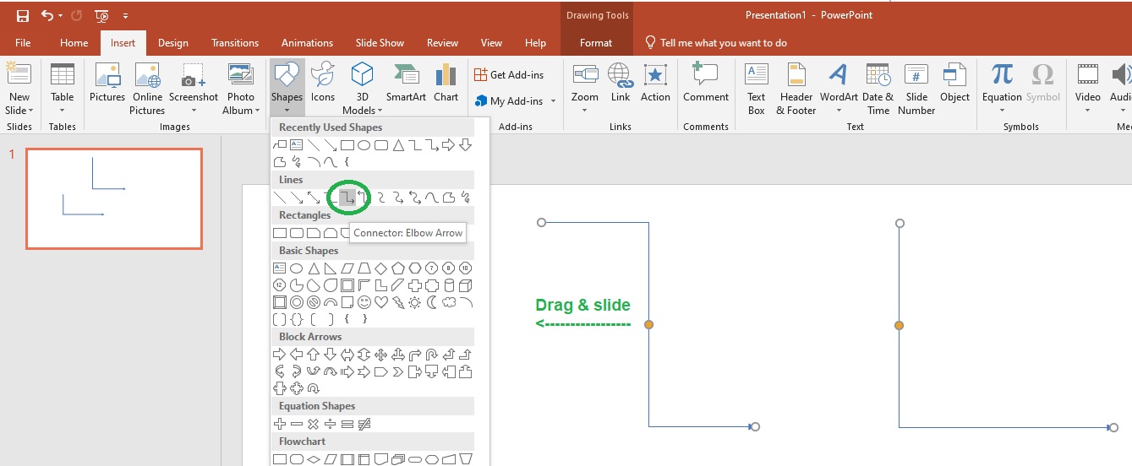Insert a Chart
The width and height of the screenshot is (1132, 466).
point(446,83)
